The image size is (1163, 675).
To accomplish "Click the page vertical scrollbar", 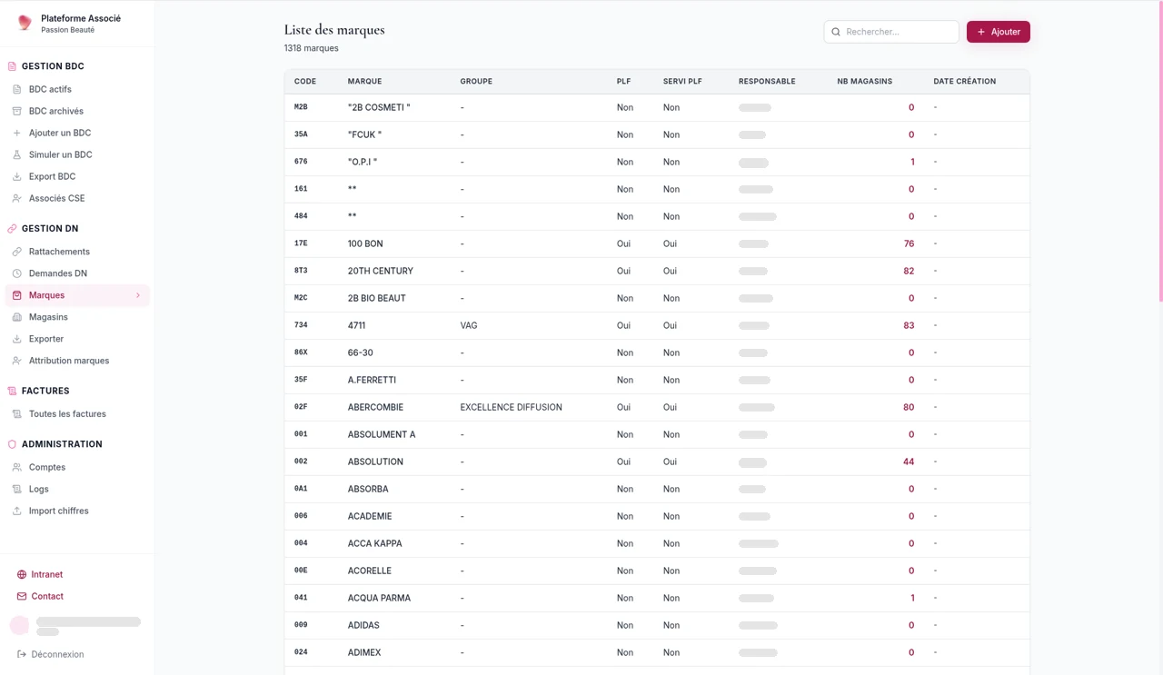I will (1160, 150).
